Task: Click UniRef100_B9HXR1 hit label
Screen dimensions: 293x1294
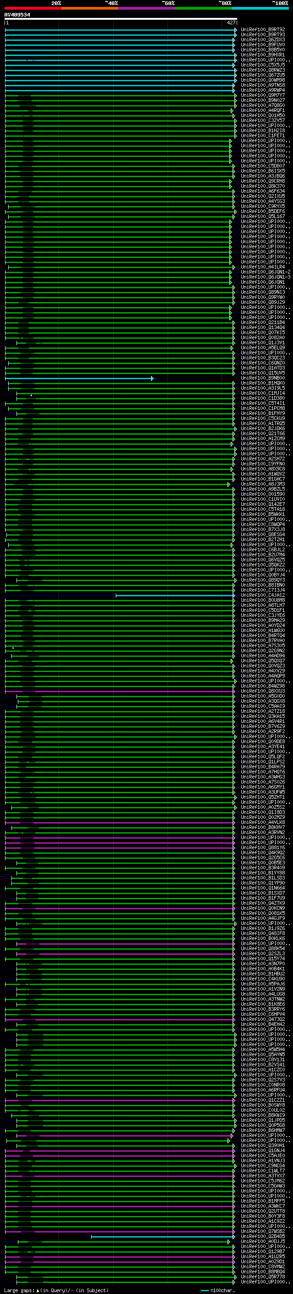Action: (x=262, y=55)
